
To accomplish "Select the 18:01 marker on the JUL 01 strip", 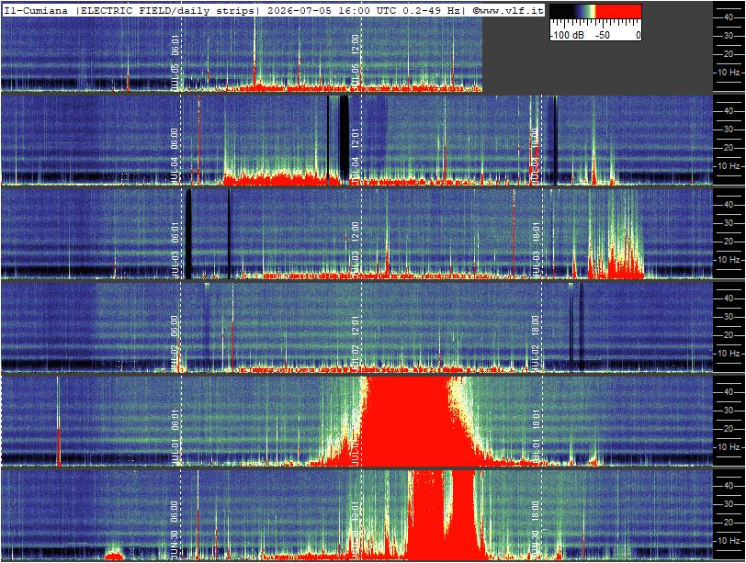I will [536, 421].
